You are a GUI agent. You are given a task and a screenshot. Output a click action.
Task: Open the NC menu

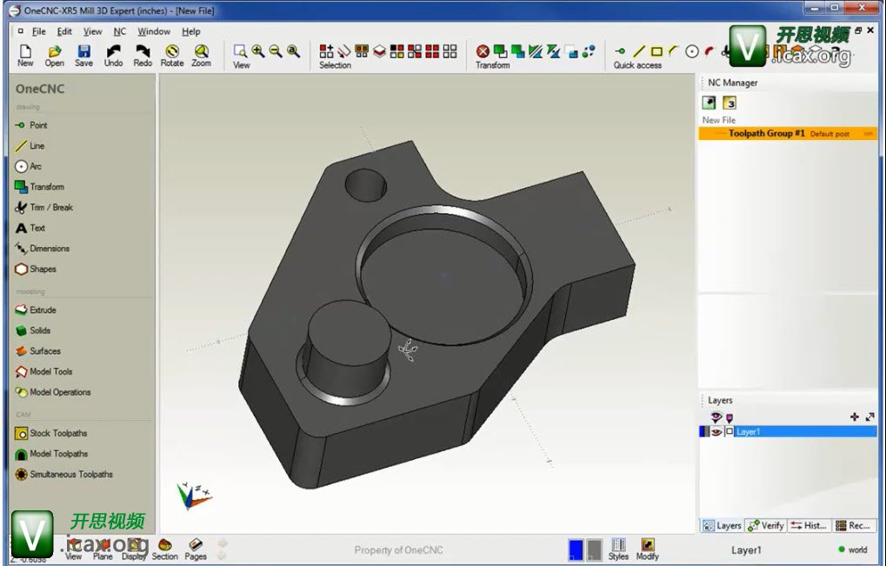coord(120,31)
